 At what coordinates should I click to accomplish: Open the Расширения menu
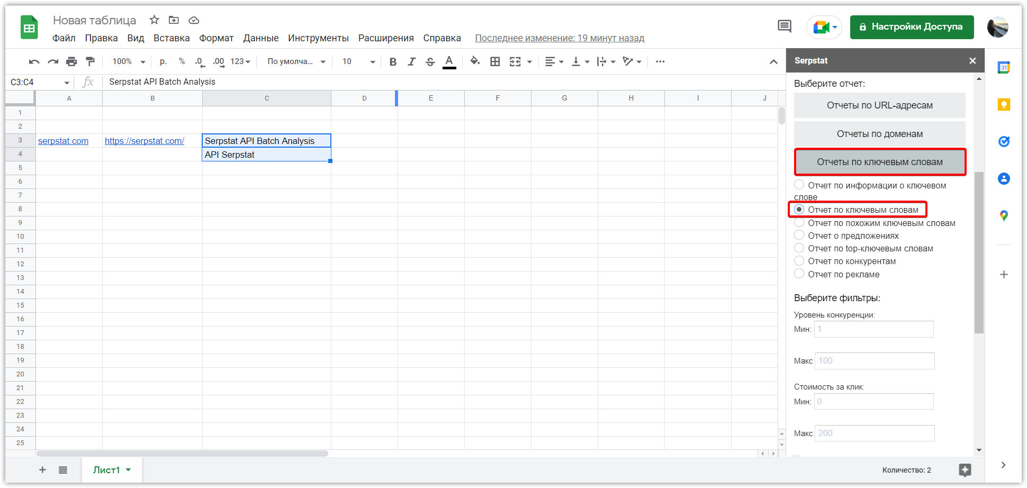coord(386,38)
